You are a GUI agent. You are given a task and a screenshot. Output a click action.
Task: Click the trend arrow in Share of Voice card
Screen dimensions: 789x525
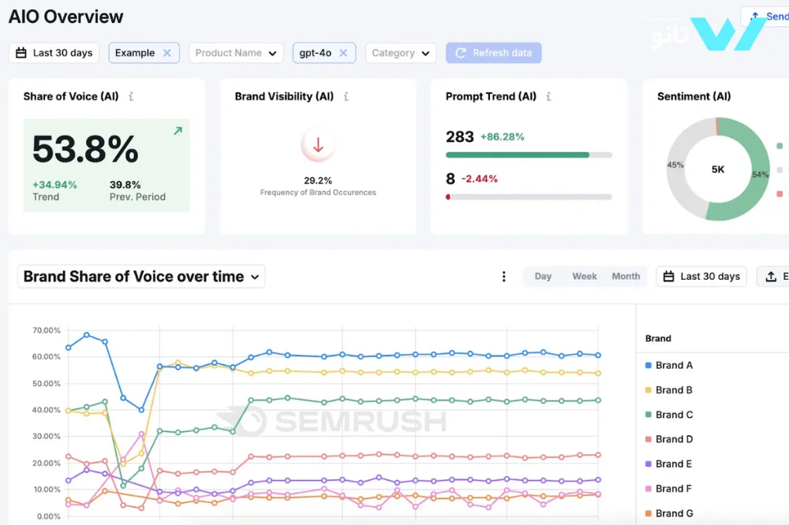coord(178,131)
